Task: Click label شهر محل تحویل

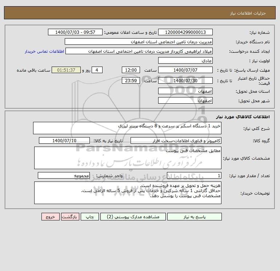Action: tap(254, 101)
